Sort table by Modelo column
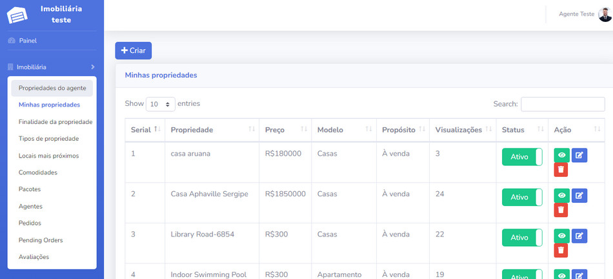Image resolution: width=613 pixels, height=279 pixels. (x=344, y=130)
